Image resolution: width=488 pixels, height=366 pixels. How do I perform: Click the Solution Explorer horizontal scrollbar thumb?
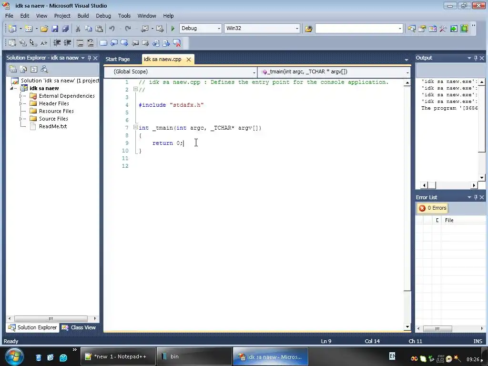click(x=51, y=319)
